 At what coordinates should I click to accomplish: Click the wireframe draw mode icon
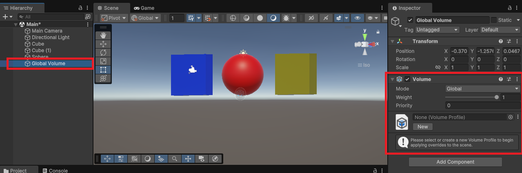(233, 18)
